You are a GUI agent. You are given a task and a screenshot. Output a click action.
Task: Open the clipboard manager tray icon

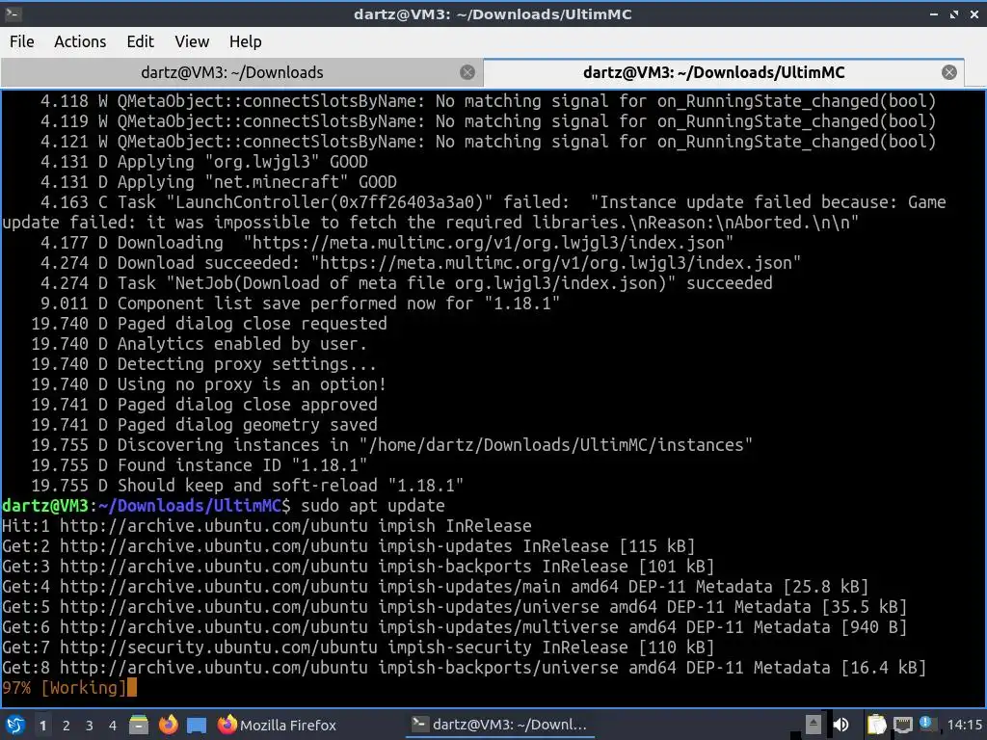click(876, 725)
